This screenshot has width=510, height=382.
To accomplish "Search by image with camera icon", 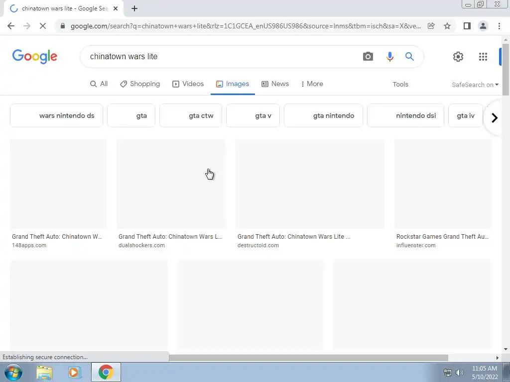I will tap(368, 57).
